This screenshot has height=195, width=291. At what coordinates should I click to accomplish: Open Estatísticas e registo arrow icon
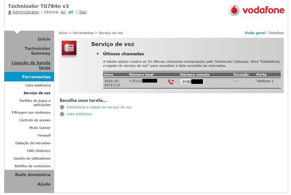pos(62,107)
